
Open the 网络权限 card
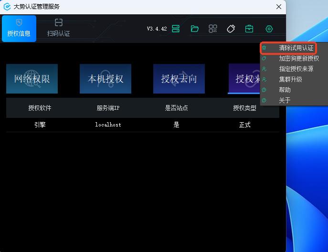pos(32,79)
